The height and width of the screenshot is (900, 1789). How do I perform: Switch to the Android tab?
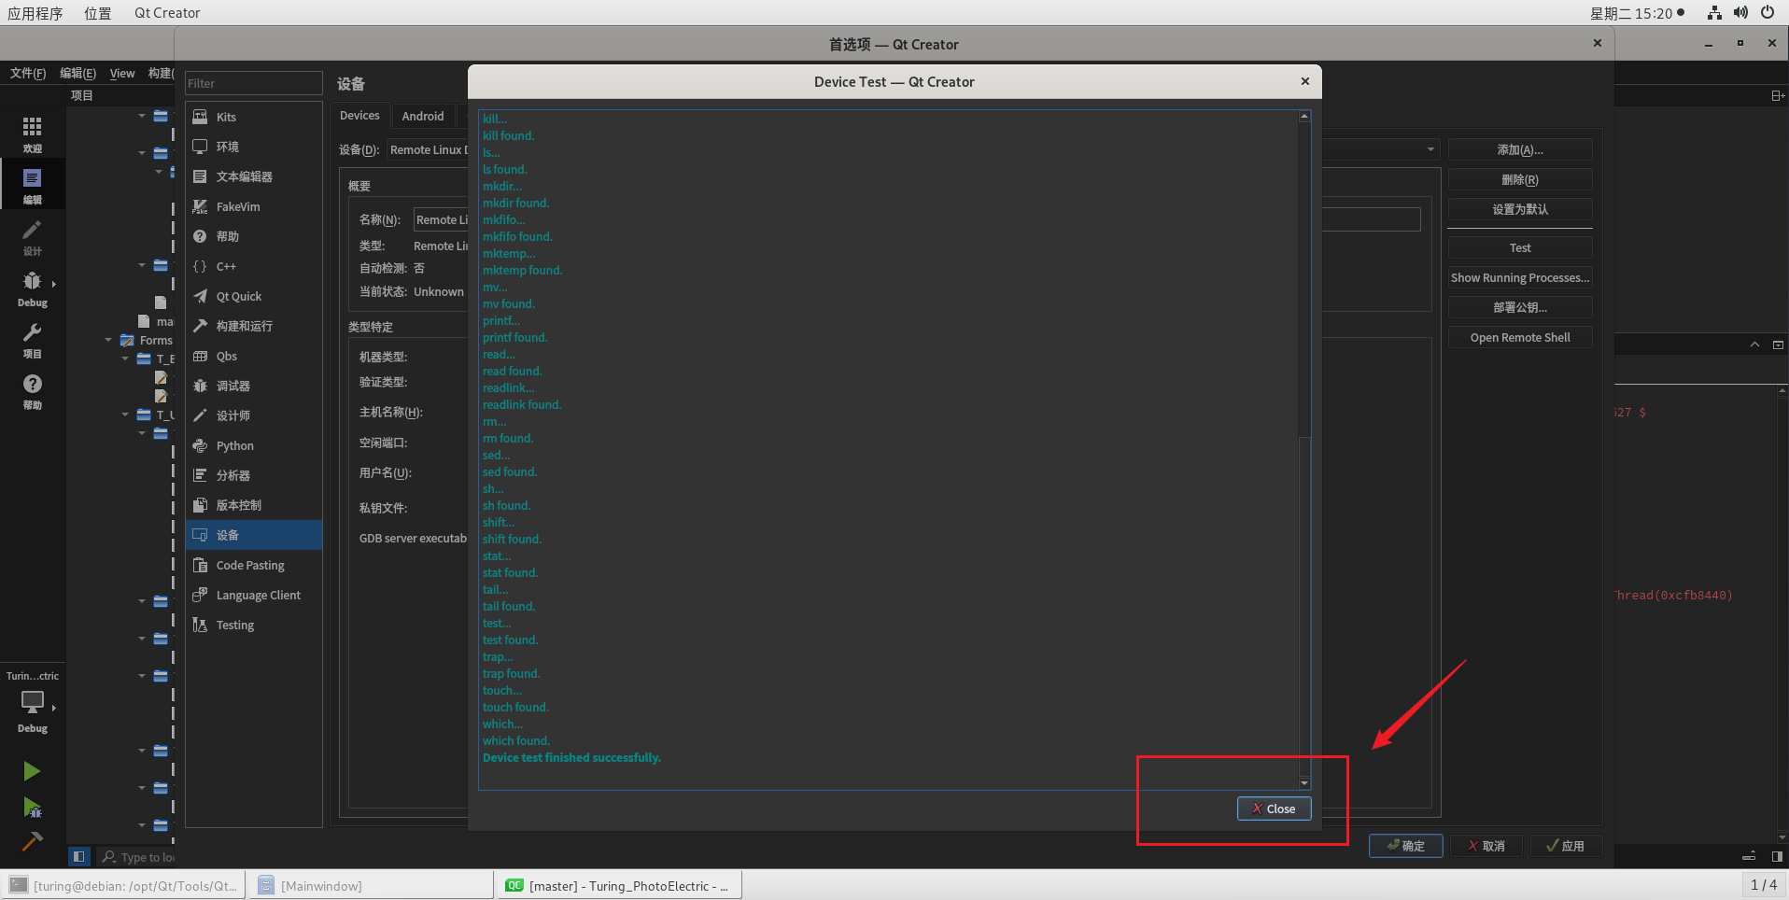(423, 116)
